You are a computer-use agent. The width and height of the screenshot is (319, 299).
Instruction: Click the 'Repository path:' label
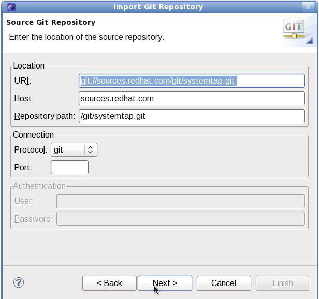tap(45, 116)
